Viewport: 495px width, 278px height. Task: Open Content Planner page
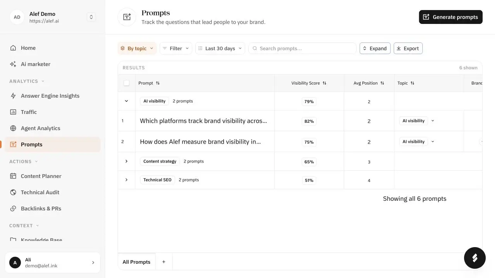point(53,176)
